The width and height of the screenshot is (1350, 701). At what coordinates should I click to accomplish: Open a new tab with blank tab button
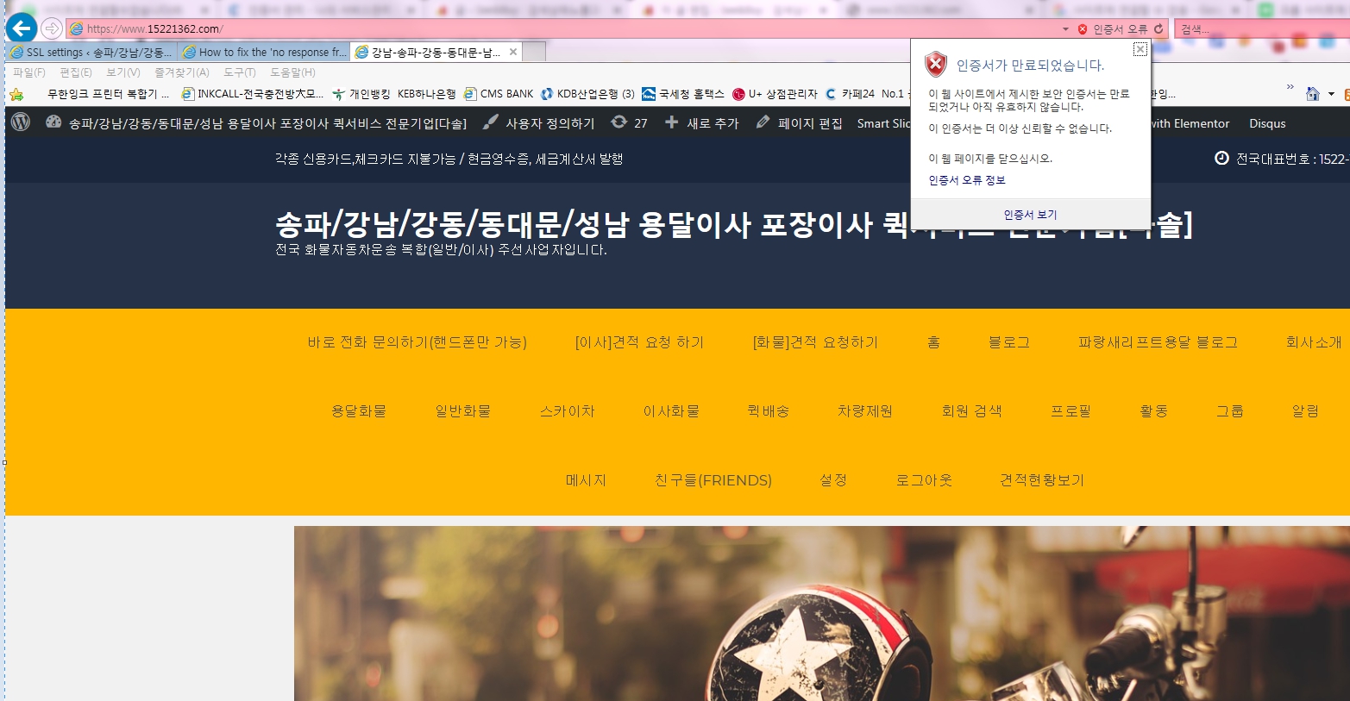pyautogui.click(x=534, y=52)
